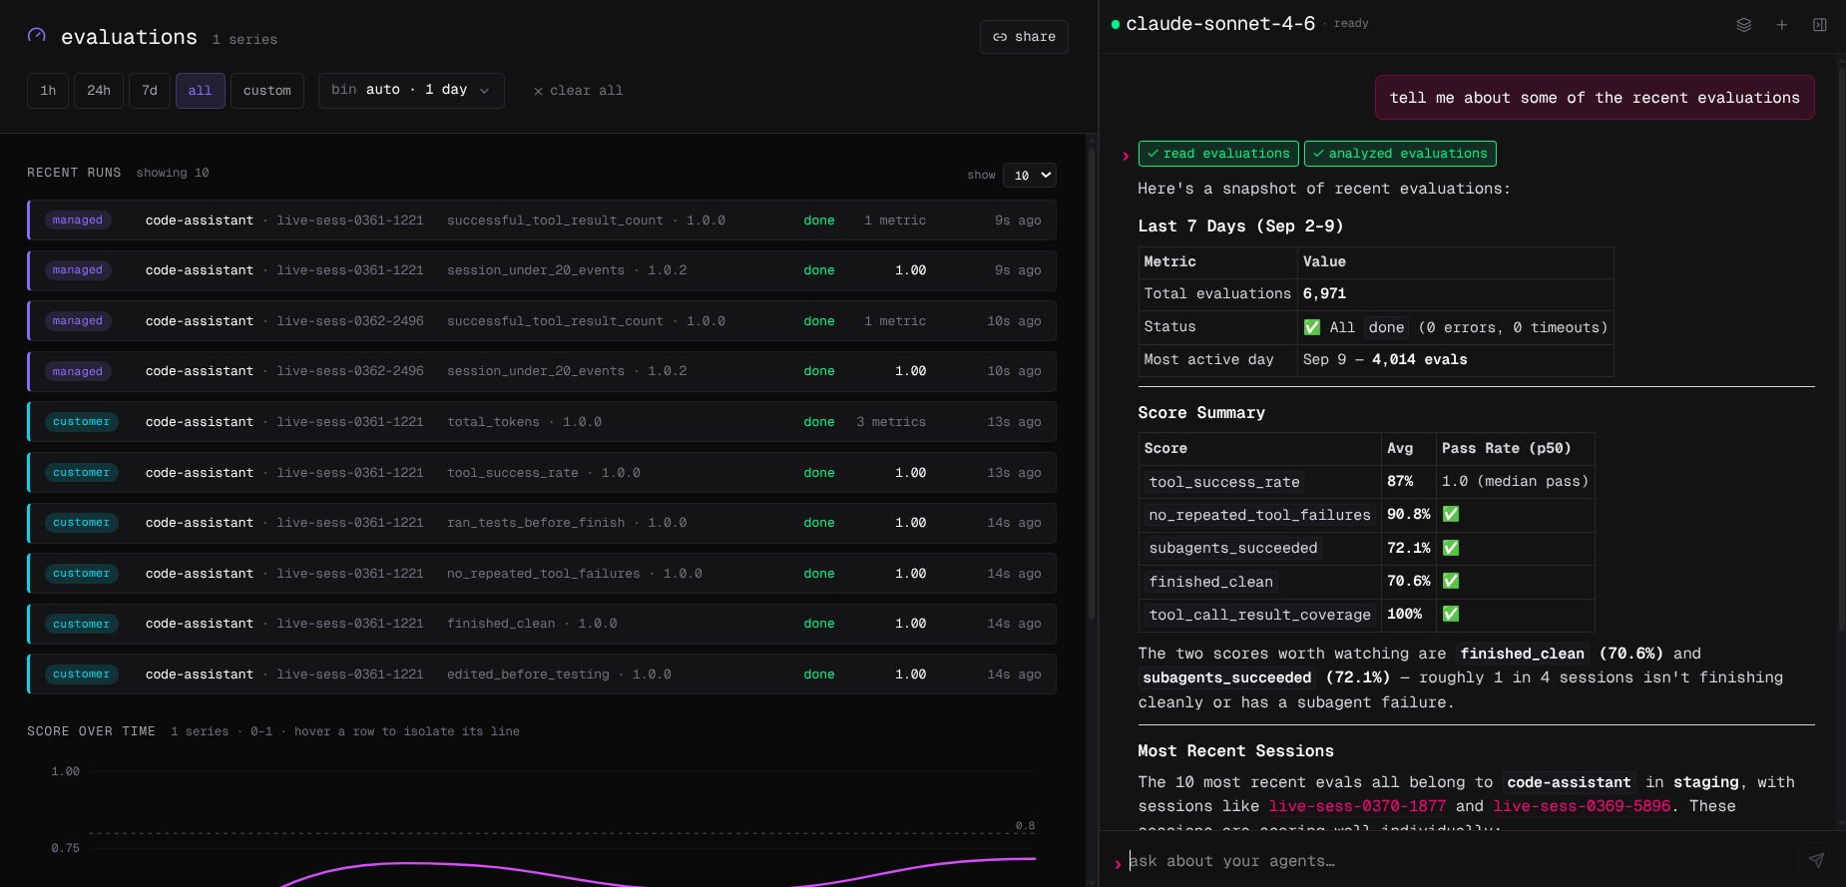Open the layers stack icon in chat header
Viewport: 1846px width, 887px height.
[1744, 25]
